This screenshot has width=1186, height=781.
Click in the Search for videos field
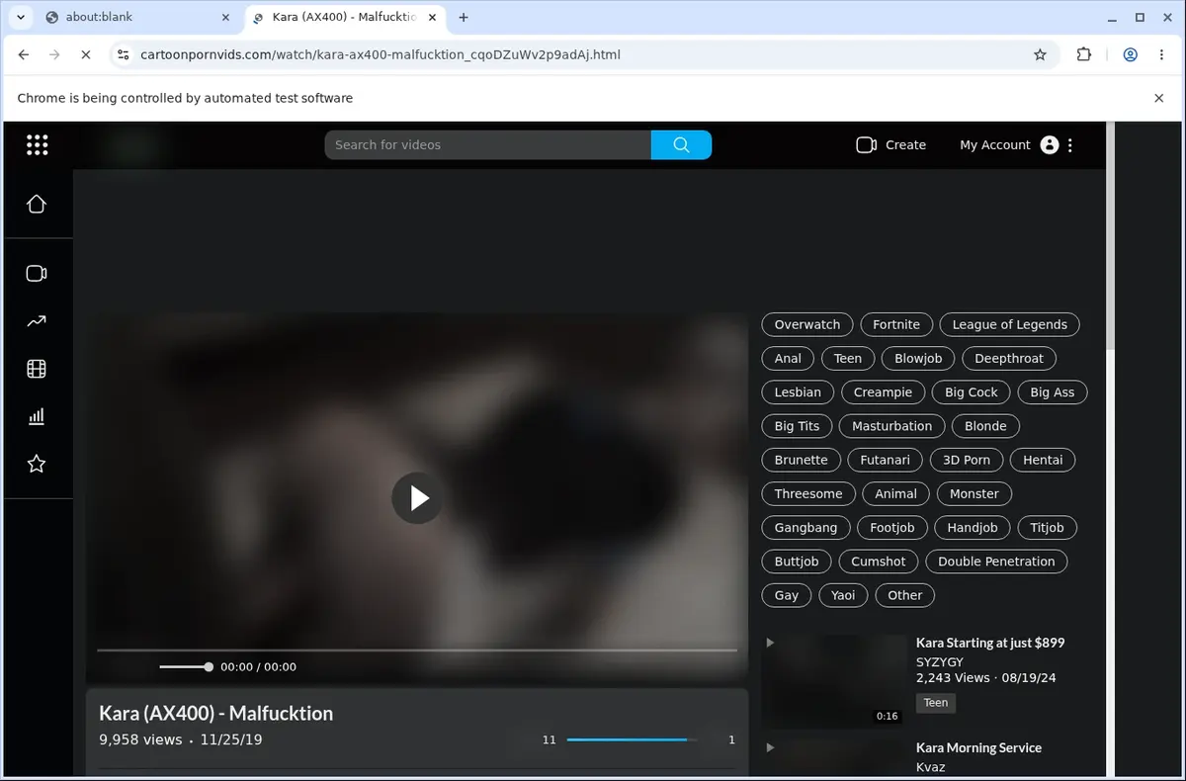tap(488, 144)
